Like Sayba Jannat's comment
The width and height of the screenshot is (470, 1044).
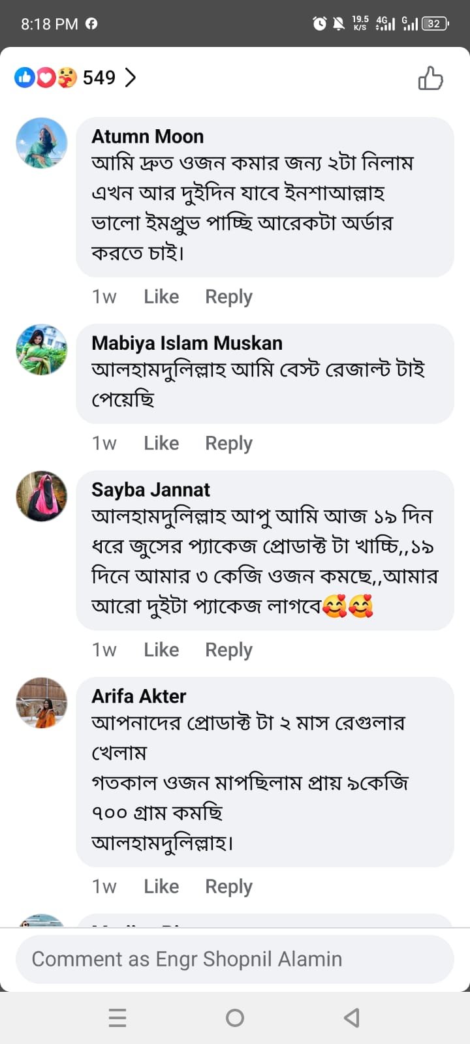[161, 650]
